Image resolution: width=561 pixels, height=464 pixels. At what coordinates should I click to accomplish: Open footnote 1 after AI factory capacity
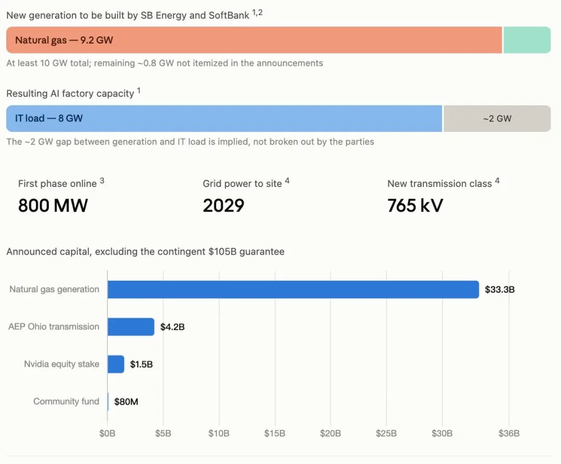pos(139,90)
